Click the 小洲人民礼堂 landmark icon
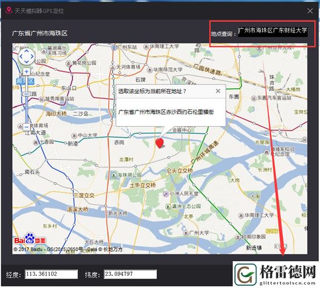The width and height of the screenshot is (320, 288). (x=166, y=194)
